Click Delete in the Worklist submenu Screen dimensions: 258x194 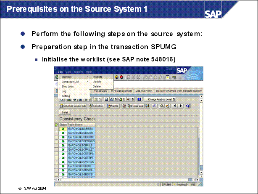pyautogui.click(x=97, y=86)
